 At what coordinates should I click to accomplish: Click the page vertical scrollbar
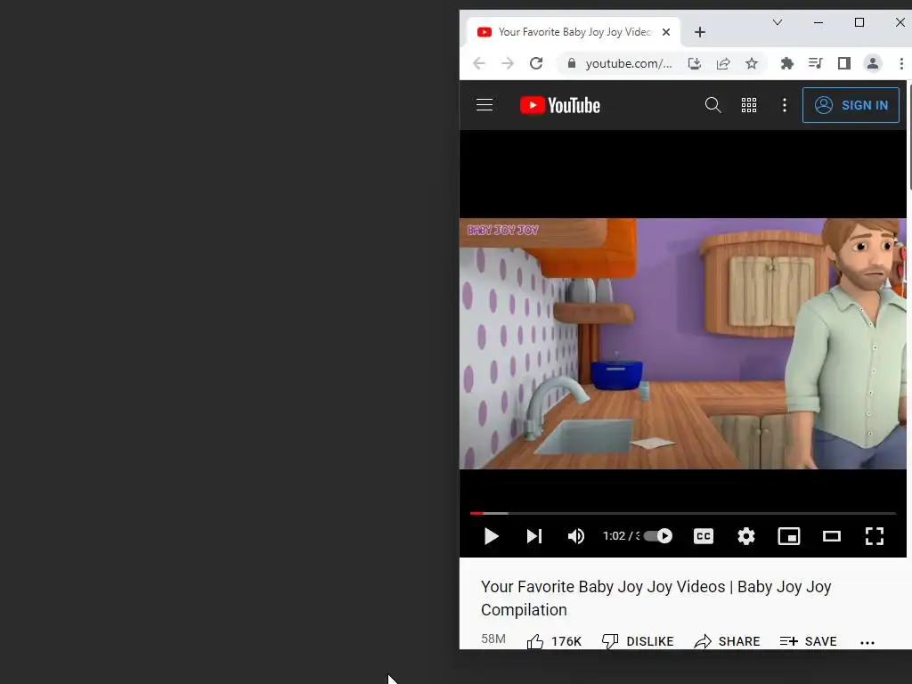(x=909, y=137)
